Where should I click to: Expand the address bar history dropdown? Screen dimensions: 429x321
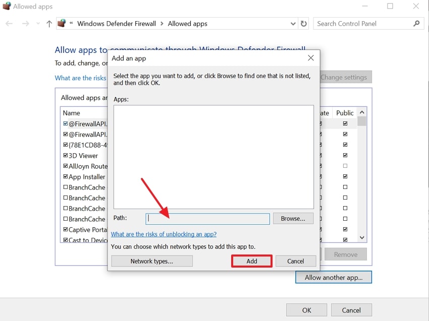pyautogui.click(x=293, y=24)
